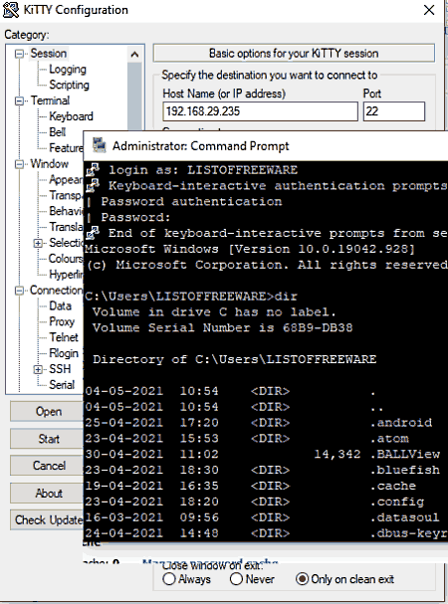Expand the Selection tree node
Image resolution: width=448 pixels, height=604 pixels.
pyautogui.click(x=38, y=243)
